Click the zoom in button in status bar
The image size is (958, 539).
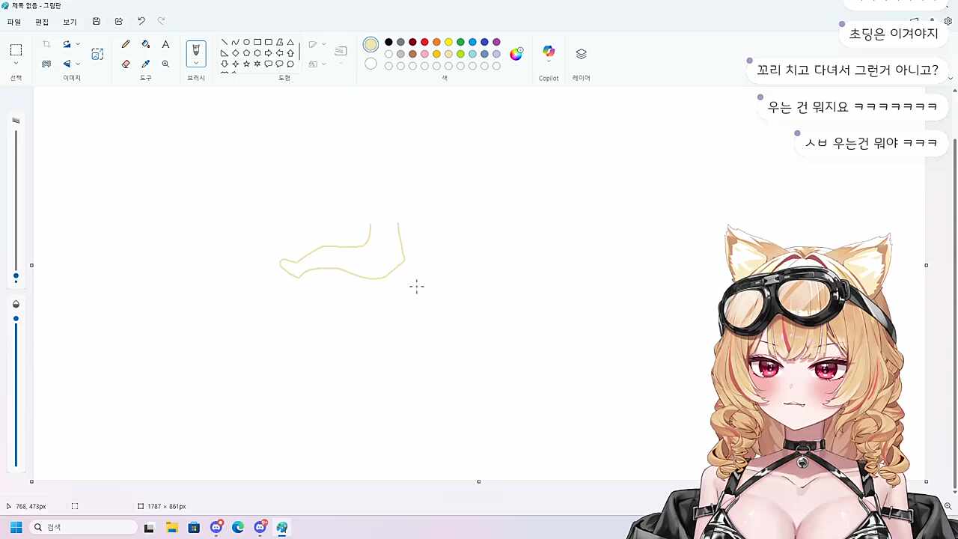click(x=948, y=506)
